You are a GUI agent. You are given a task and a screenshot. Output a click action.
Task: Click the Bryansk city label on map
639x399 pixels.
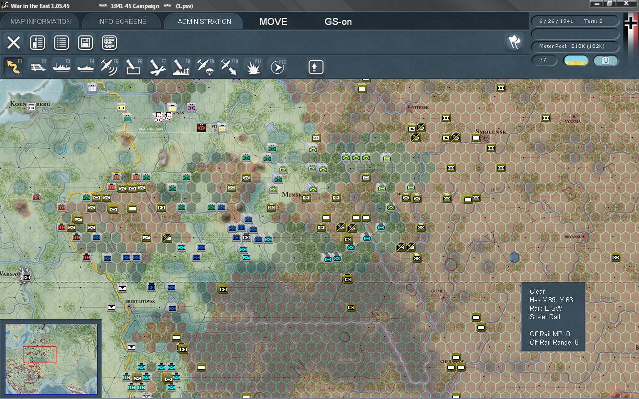(573, 237)
